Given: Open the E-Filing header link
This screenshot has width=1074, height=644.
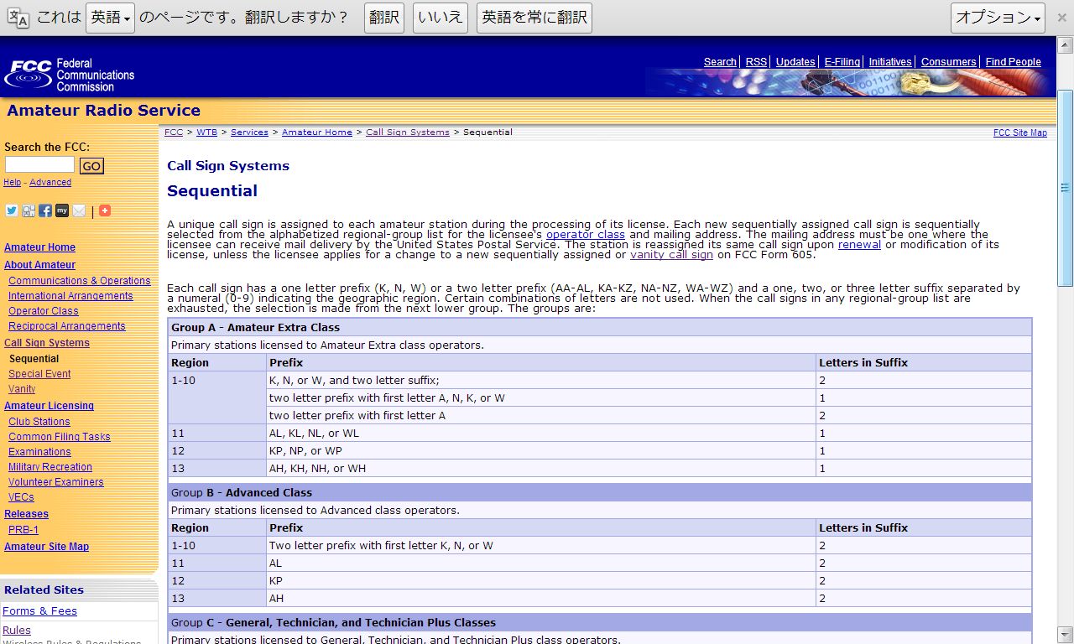Looking at the screenshot, I should click(x=842, y=62).
